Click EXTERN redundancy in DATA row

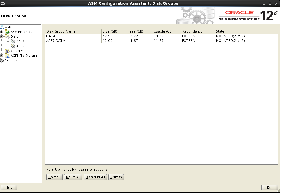(198, 36)
